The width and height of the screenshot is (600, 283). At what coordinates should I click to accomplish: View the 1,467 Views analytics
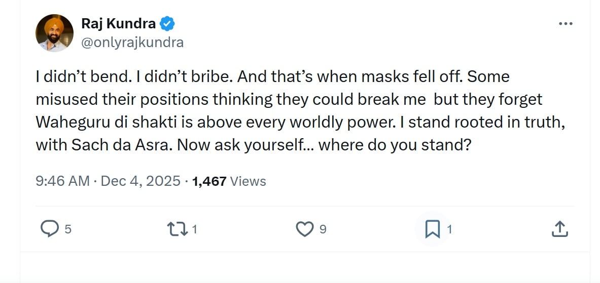click(x=229, y=181)
